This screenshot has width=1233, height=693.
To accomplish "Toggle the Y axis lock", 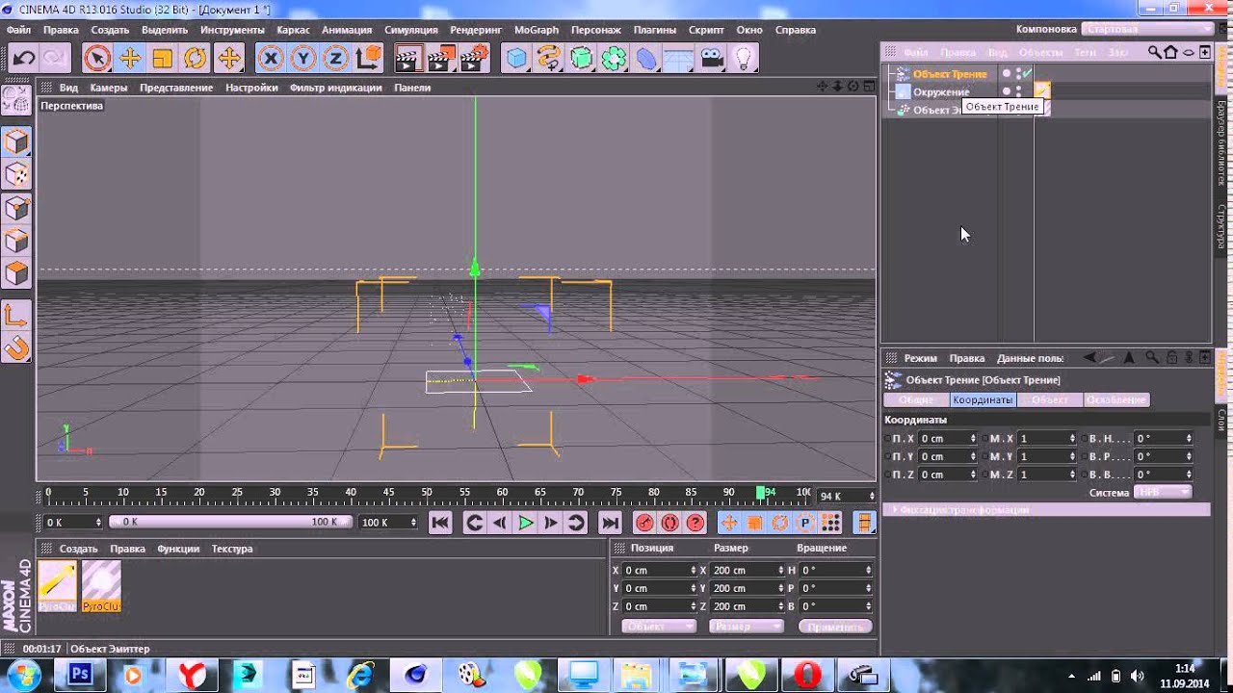I will pyautogui.click(x=303, y=59).
